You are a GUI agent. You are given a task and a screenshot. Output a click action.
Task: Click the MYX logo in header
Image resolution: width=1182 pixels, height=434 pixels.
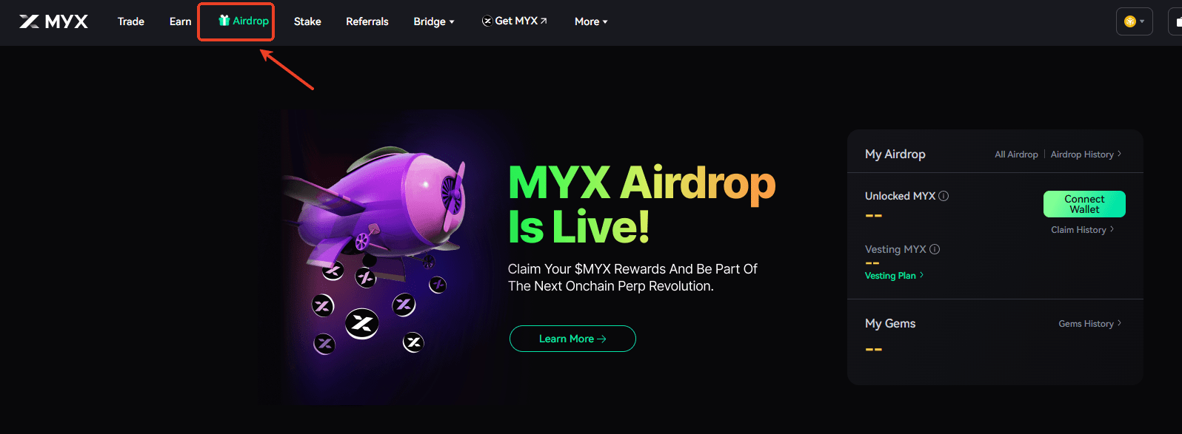[x=53, y=21]
